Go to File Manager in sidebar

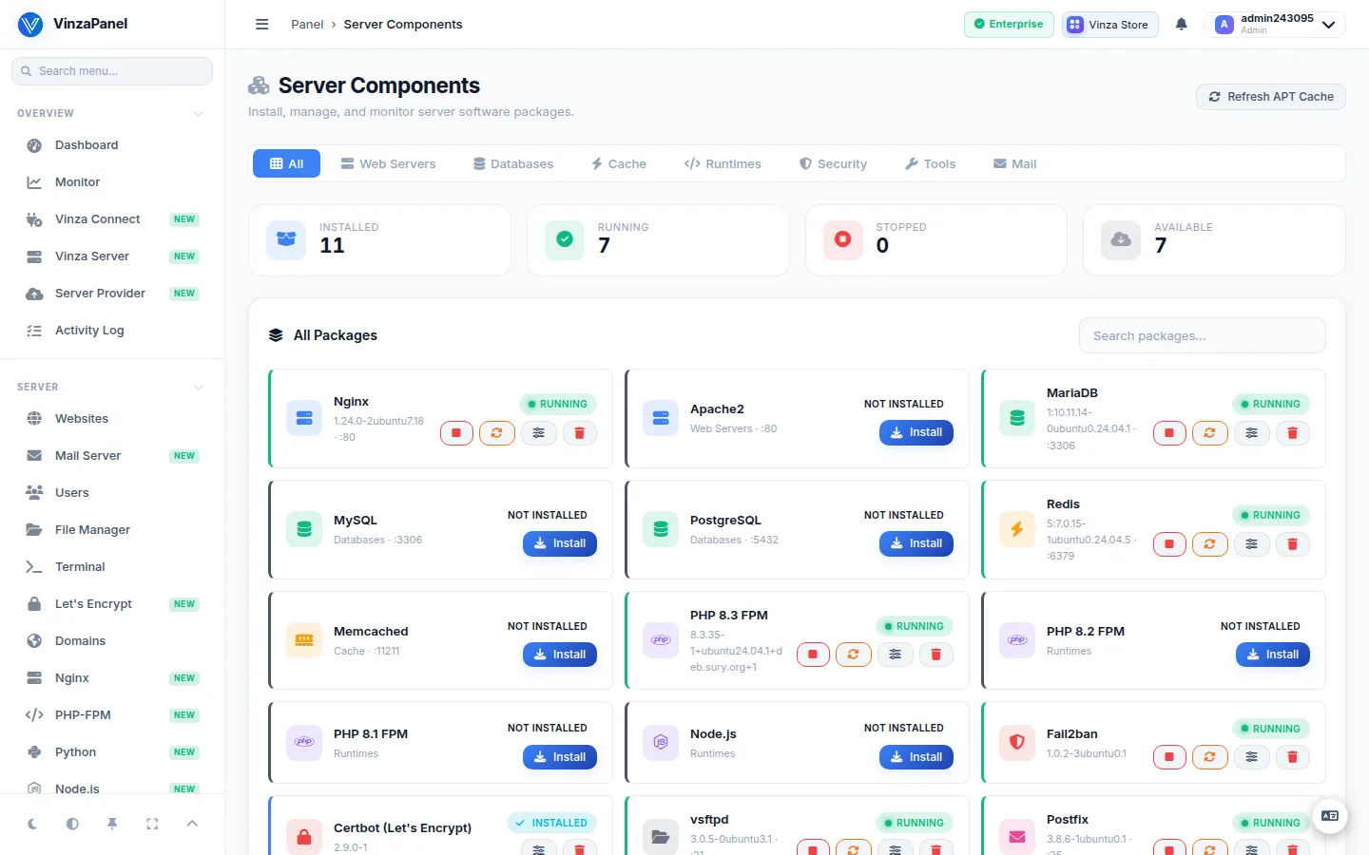coord(112,530)
